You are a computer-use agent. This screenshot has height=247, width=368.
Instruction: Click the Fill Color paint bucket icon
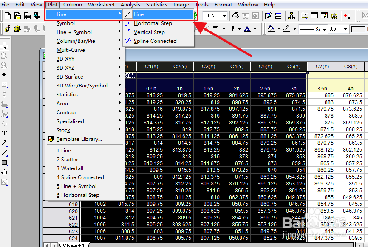(x=271, y=29)
